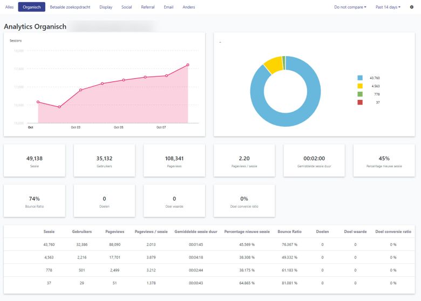Open the Referral tab
Screen dimensions: 421x301
[x=148, y=7]
